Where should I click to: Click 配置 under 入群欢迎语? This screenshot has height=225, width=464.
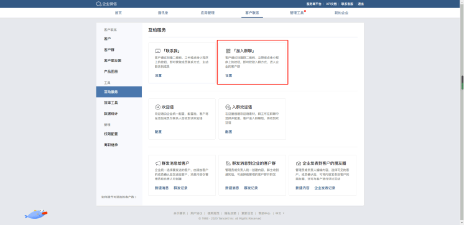point(229,132)
